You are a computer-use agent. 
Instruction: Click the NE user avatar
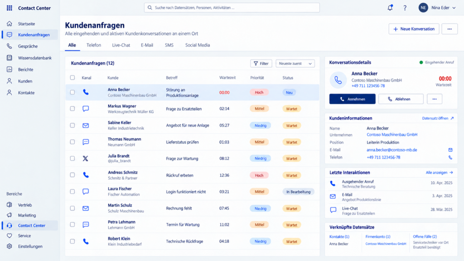(423, 8)
